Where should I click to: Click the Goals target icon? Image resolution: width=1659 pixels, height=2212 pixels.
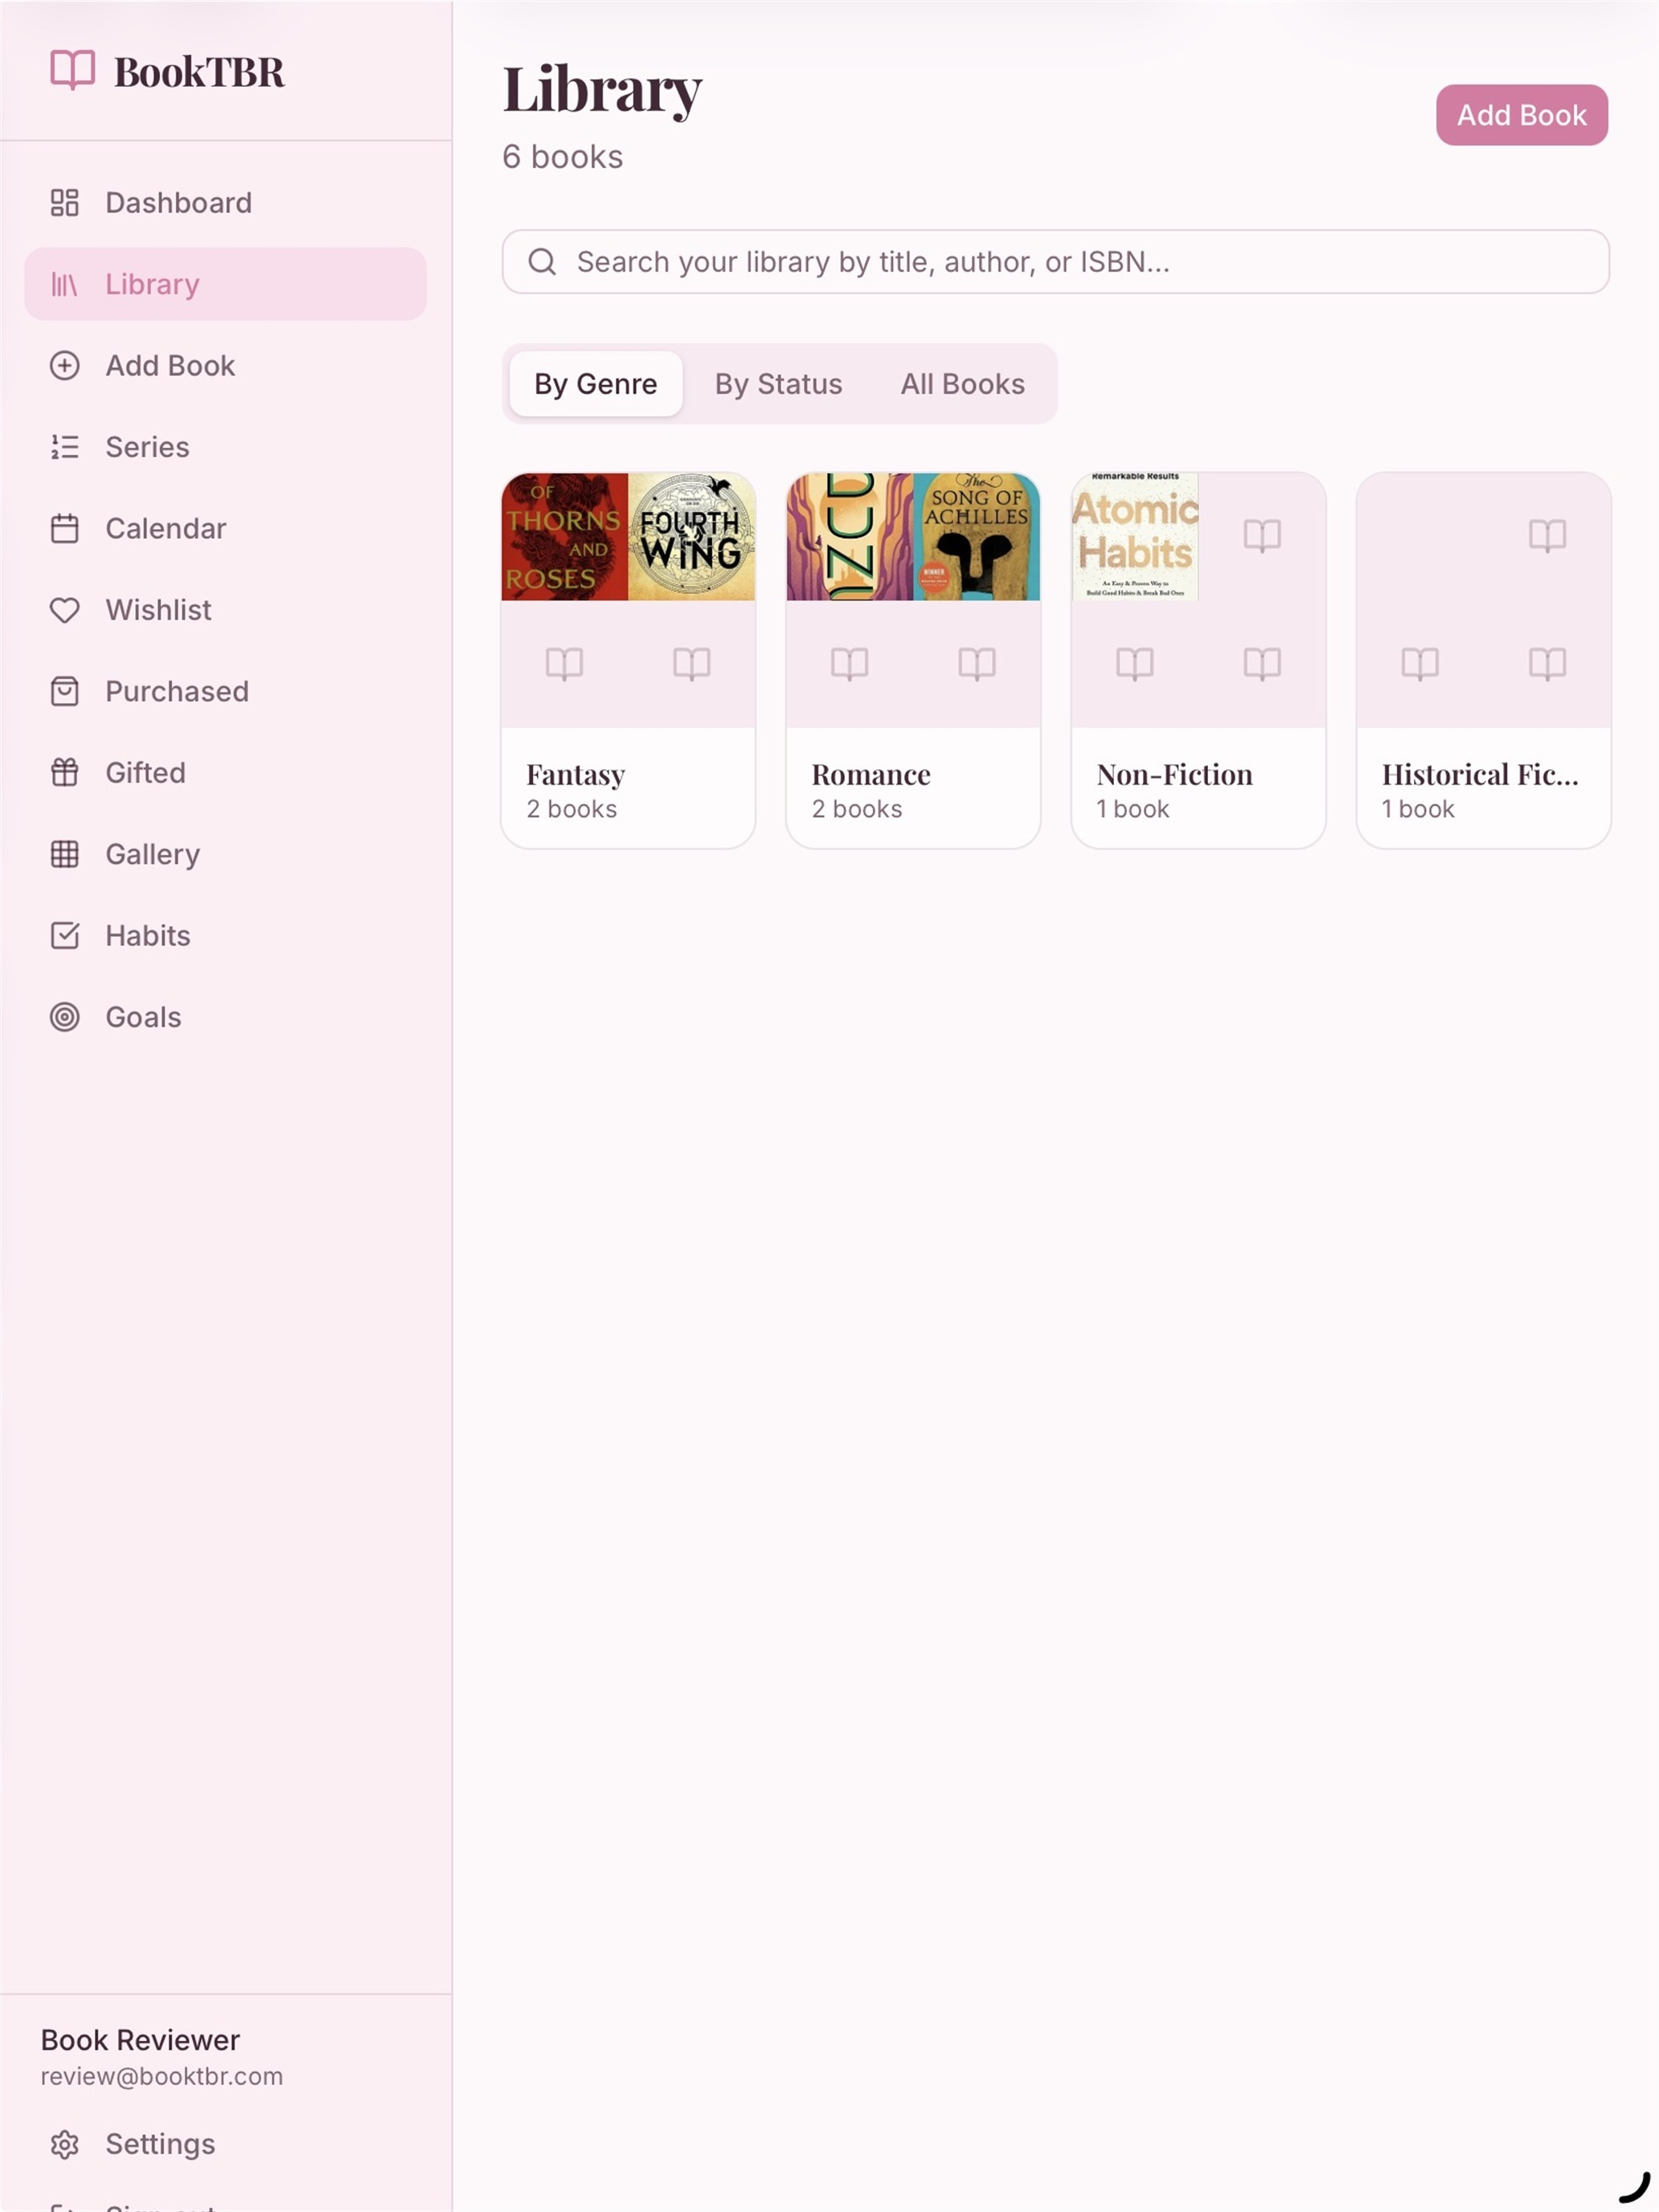pos(64,1018)
